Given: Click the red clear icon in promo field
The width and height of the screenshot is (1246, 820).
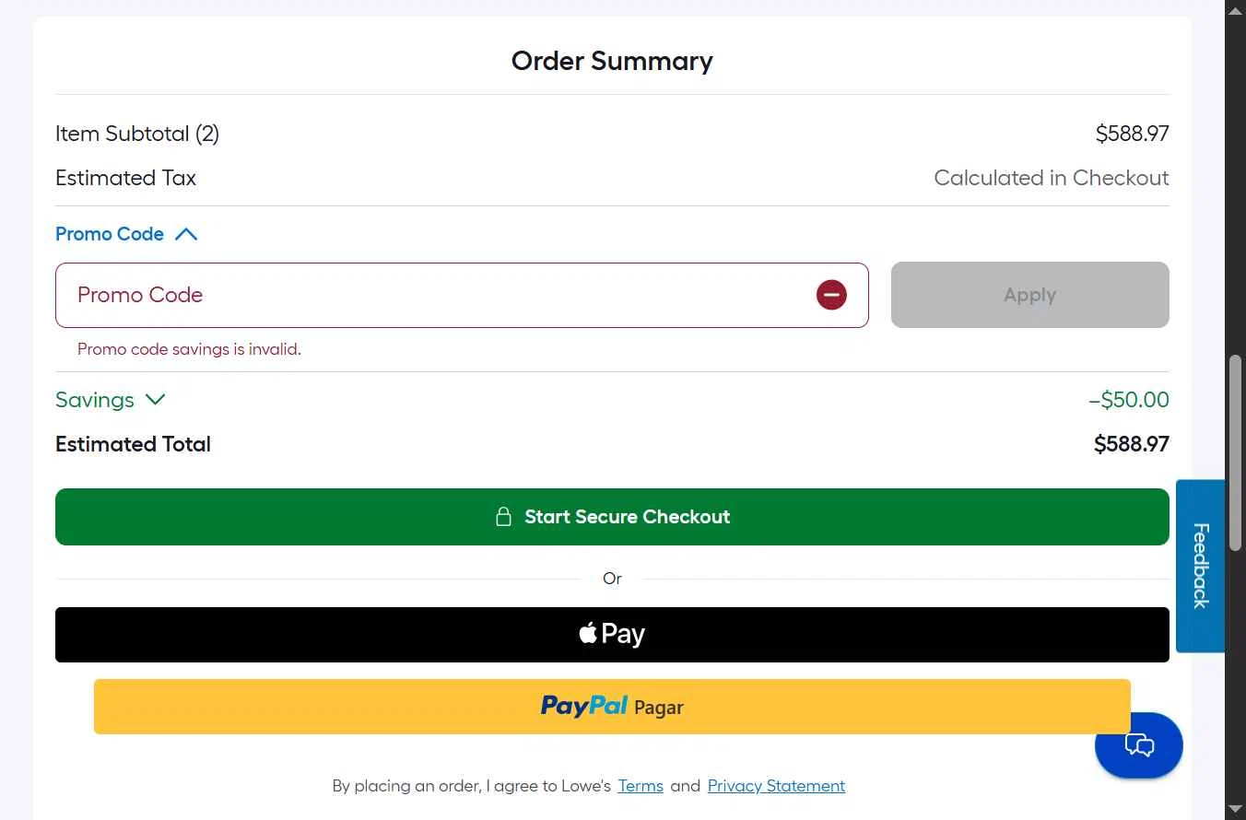Looking at the screenshot, I should 831,295.
